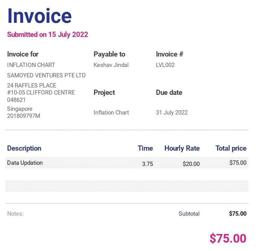Select the Submitted on 15 July 2022 text
The image size is (262, 251).
(47, 34)
